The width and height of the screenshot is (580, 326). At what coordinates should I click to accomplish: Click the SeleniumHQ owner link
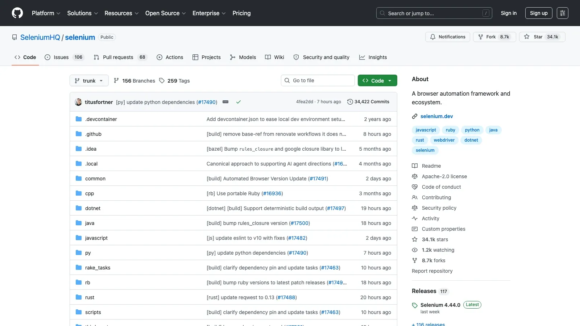click(x=40, y=37)
